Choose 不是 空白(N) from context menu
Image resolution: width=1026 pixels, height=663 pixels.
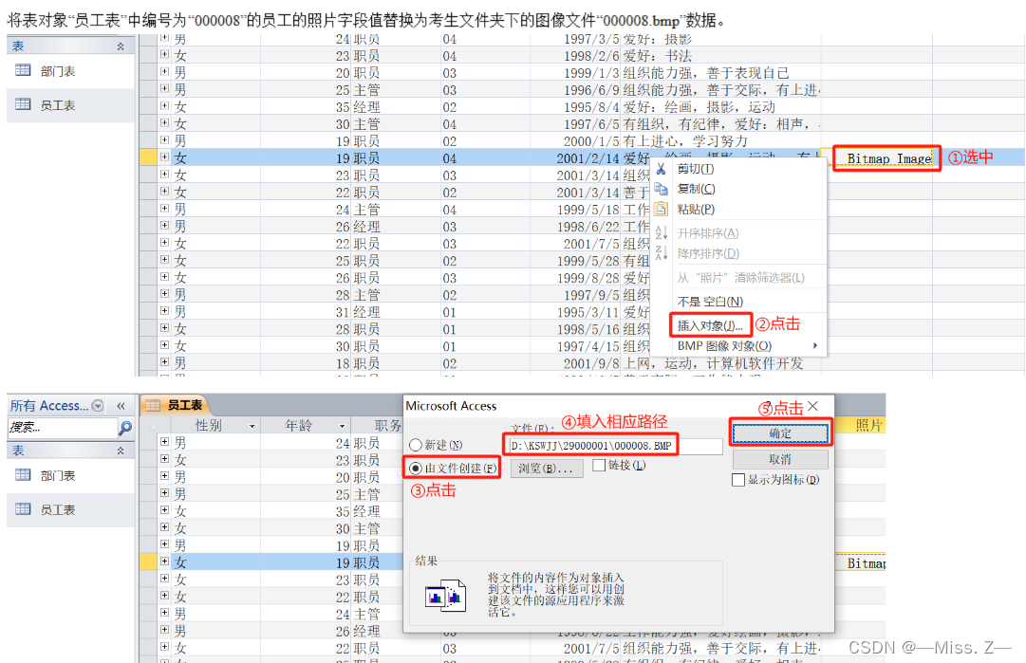[710, 302]
